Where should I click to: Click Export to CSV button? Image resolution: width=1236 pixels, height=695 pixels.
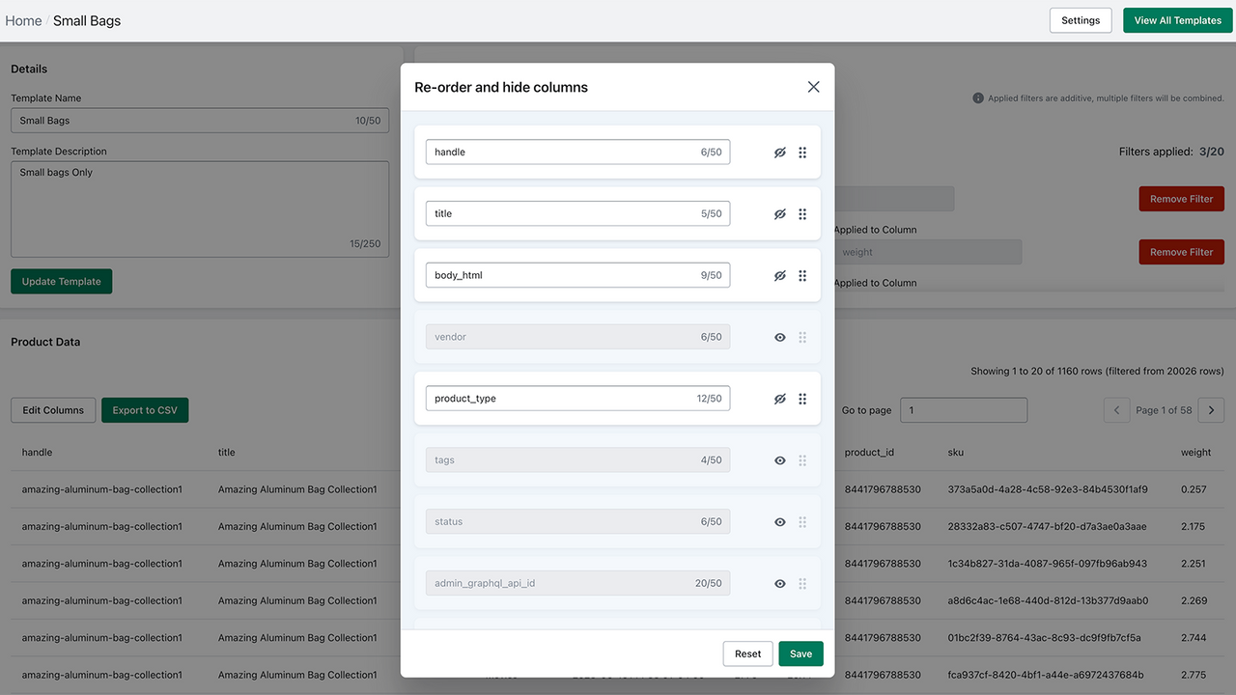[x=145, y=410]
